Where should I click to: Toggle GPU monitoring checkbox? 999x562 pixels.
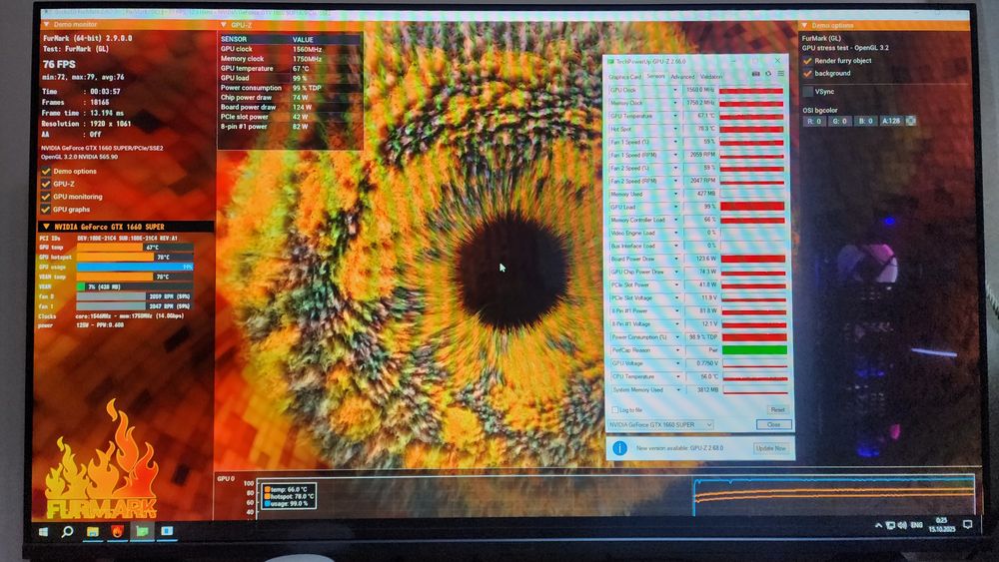click(46, 197)
